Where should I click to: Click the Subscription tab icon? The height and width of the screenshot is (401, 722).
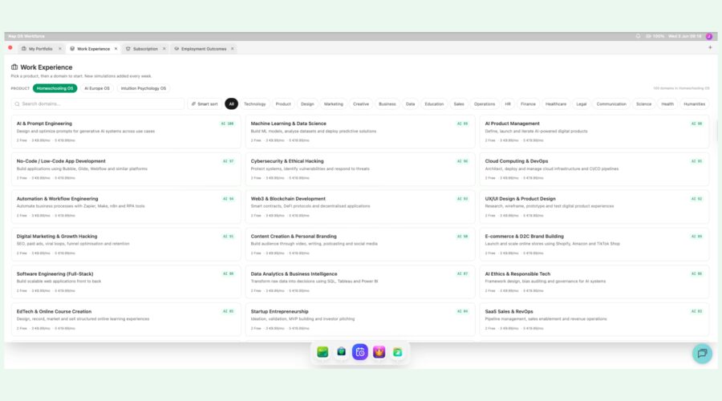[x=128, y=49]
